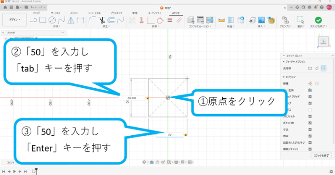The width and height of the screenshot is (335, 175).
Task: Apply the Parallel constraint
Action: click(x=179, y=20)
